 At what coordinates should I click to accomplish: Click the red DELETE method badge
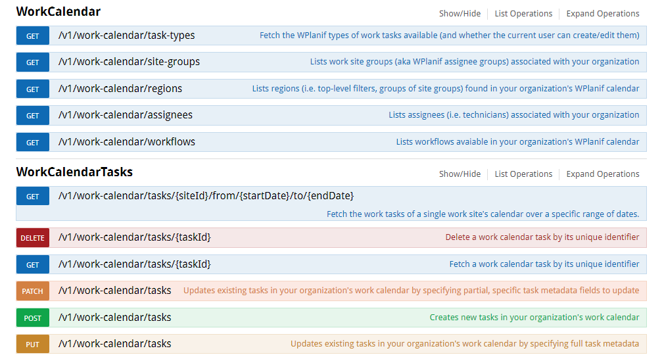point(32,238)
